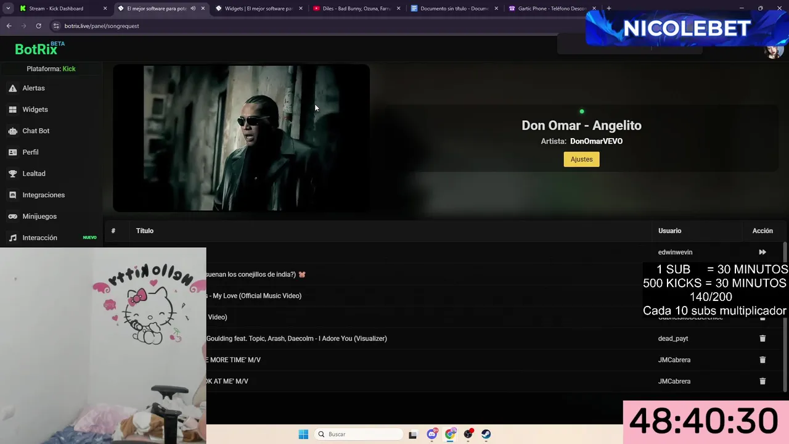The height and width of the screenshot is (444, 789).
Task: Click the username edwinwevin
Action: click(675, 252)
